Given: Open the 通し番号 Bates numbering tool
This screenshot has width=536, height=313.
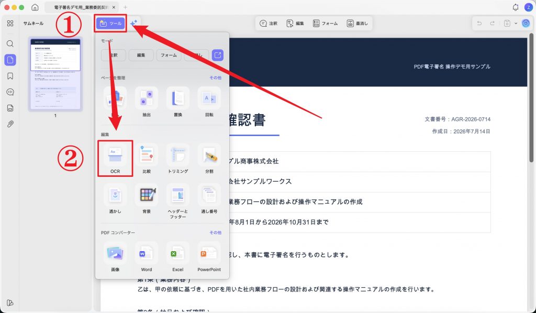Looking at the screenshot, I should coord(209,199).
